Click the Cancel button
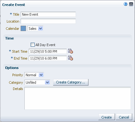 click(x=124, y=117)
